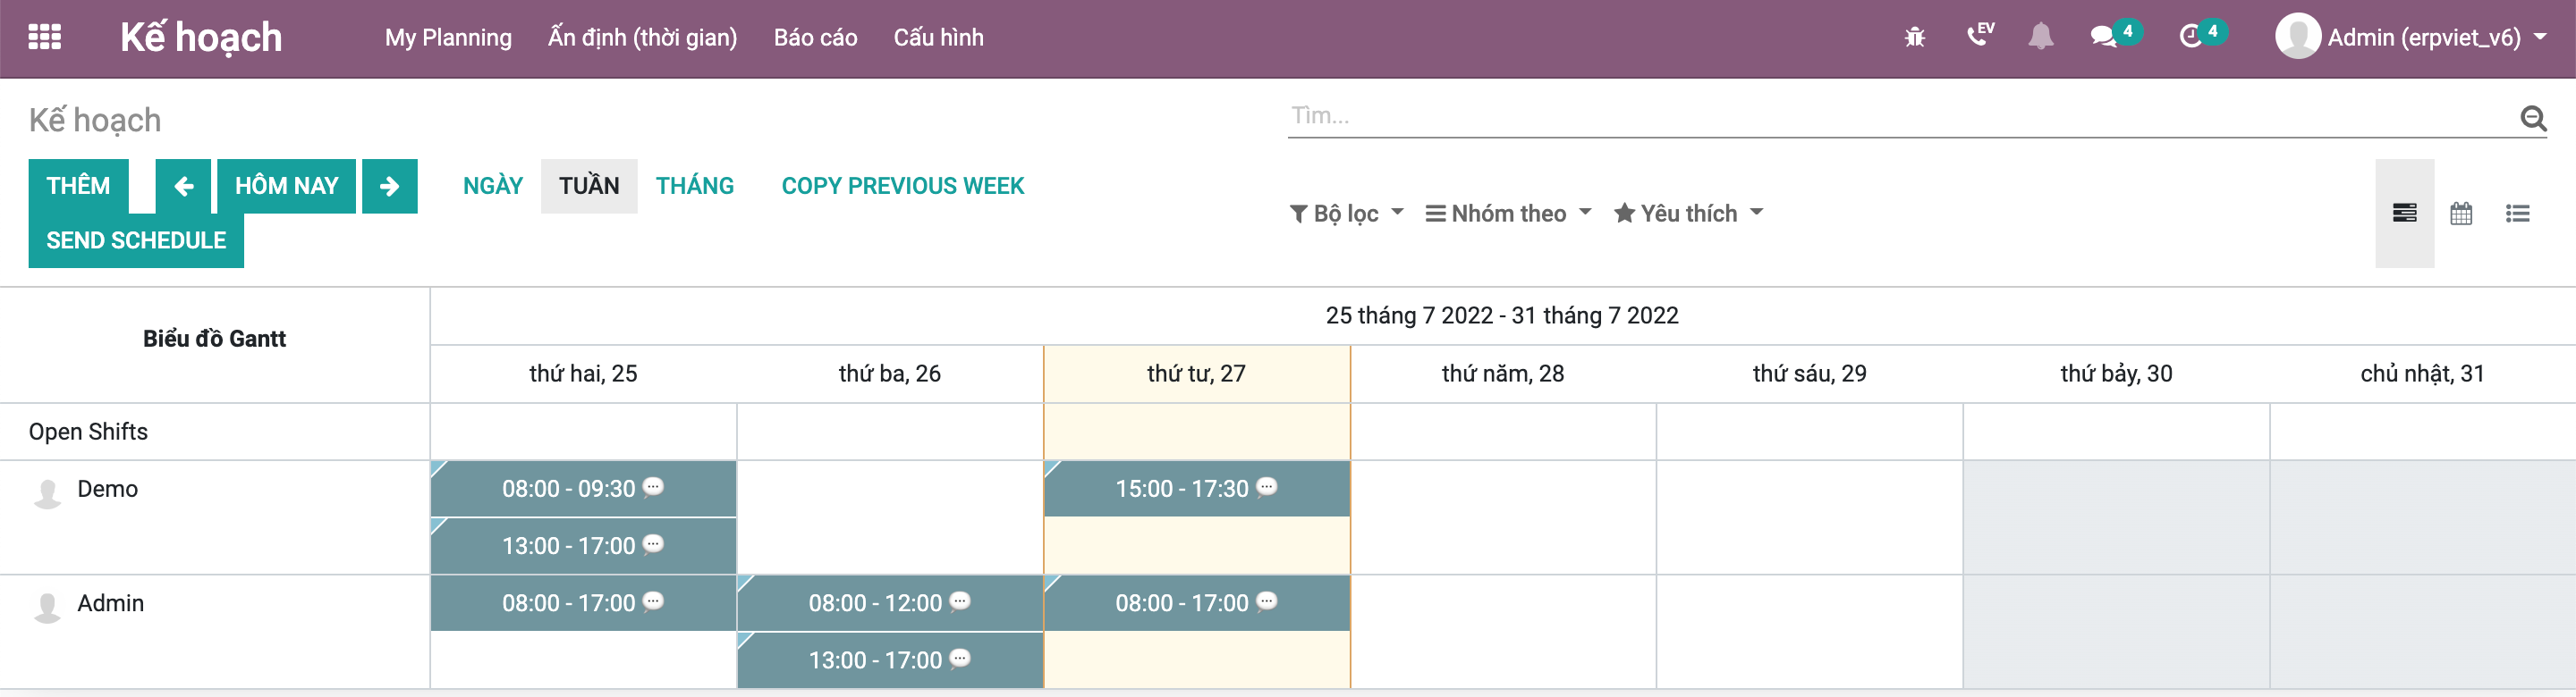Click the Tìm search field
2576x697 pixels.
click(1900, 116)
